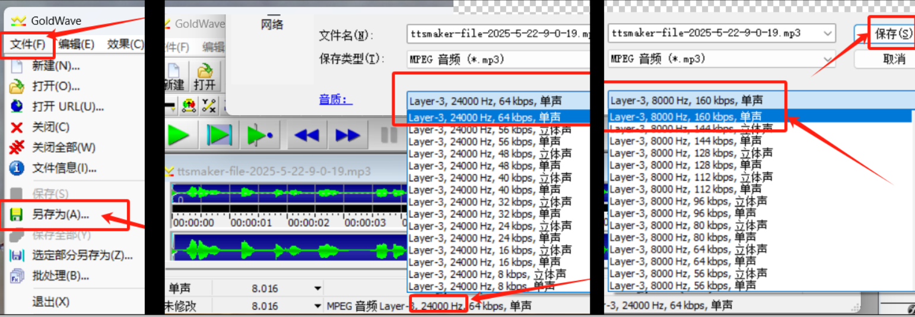Screen dimensions: 915x317
Task: Open quality combo showing 8000 Hz, 160 kbps
Action: tap(760, 100)
